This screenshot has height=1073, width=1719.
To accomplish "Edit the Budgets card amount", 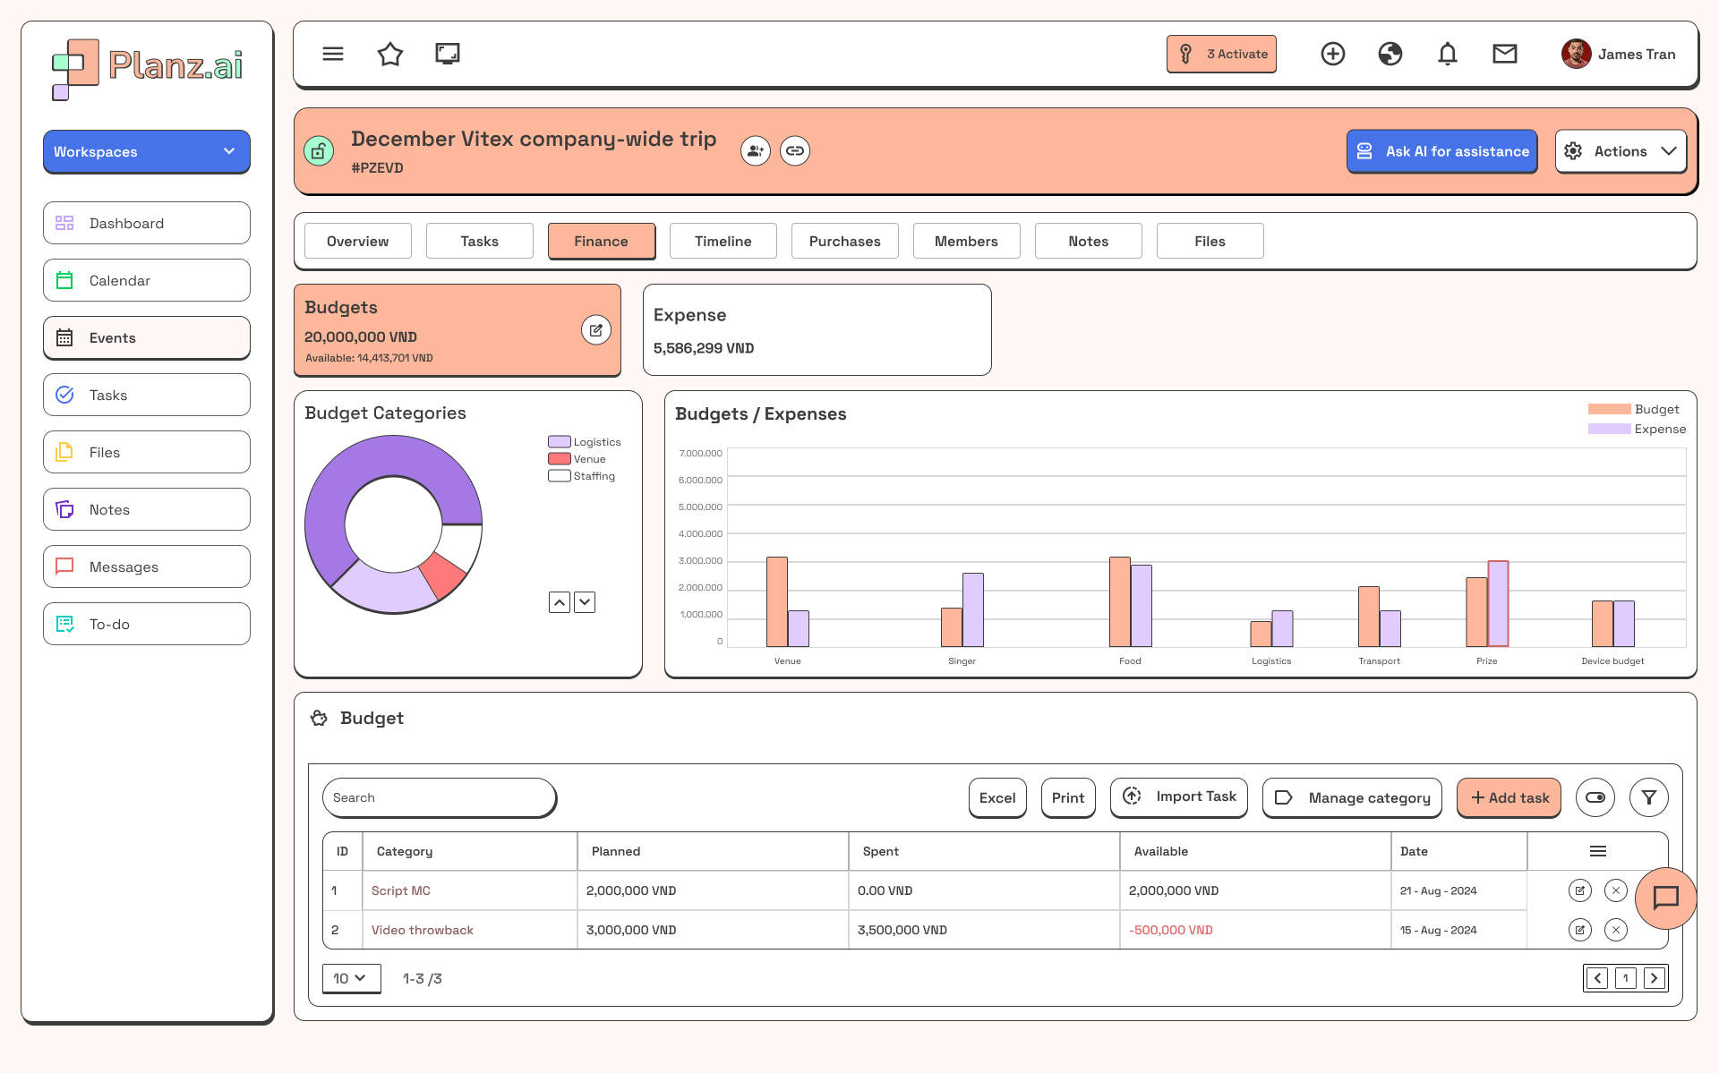I will [x=595, y=330].
